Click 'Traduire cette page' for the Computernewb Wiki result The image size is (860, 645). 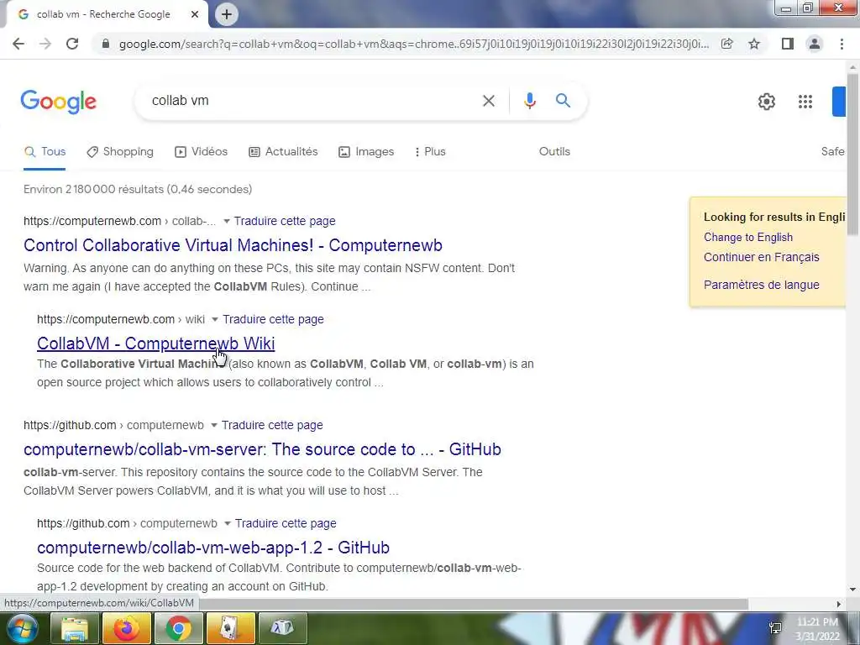pyautogui.click(x=273, y=319)
